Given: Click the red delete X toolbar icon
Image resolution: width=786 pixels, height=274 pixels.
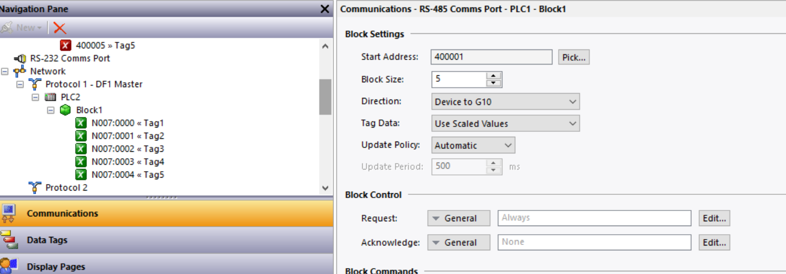Looking at the screenshot, I should 60,28.
